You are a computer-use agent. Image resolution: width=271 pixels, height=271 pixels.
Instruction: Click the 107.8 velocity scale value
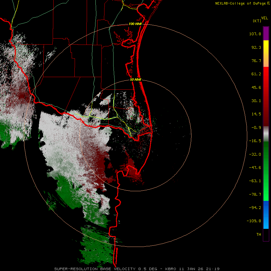[255, 34]
